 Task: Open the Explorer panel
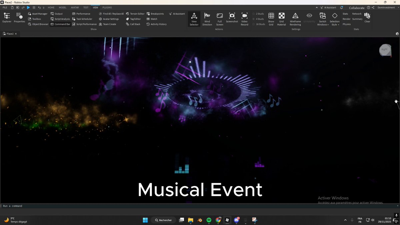7,18
